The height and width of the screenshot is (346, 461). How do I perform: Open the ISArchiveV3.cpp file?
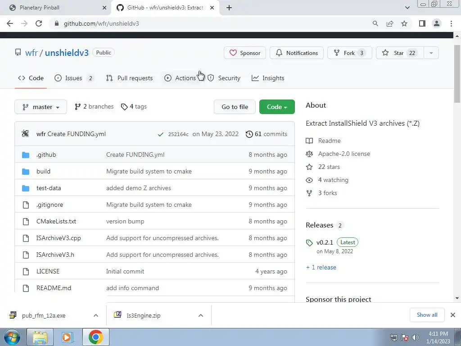59,238
